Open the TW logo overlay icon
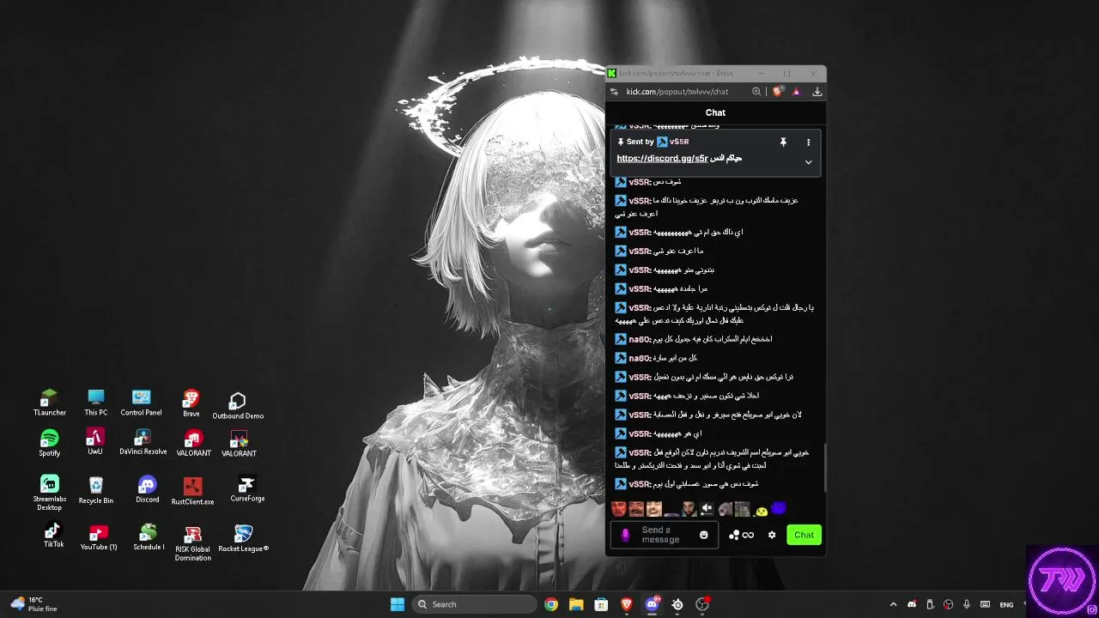 pos(1063,580)
